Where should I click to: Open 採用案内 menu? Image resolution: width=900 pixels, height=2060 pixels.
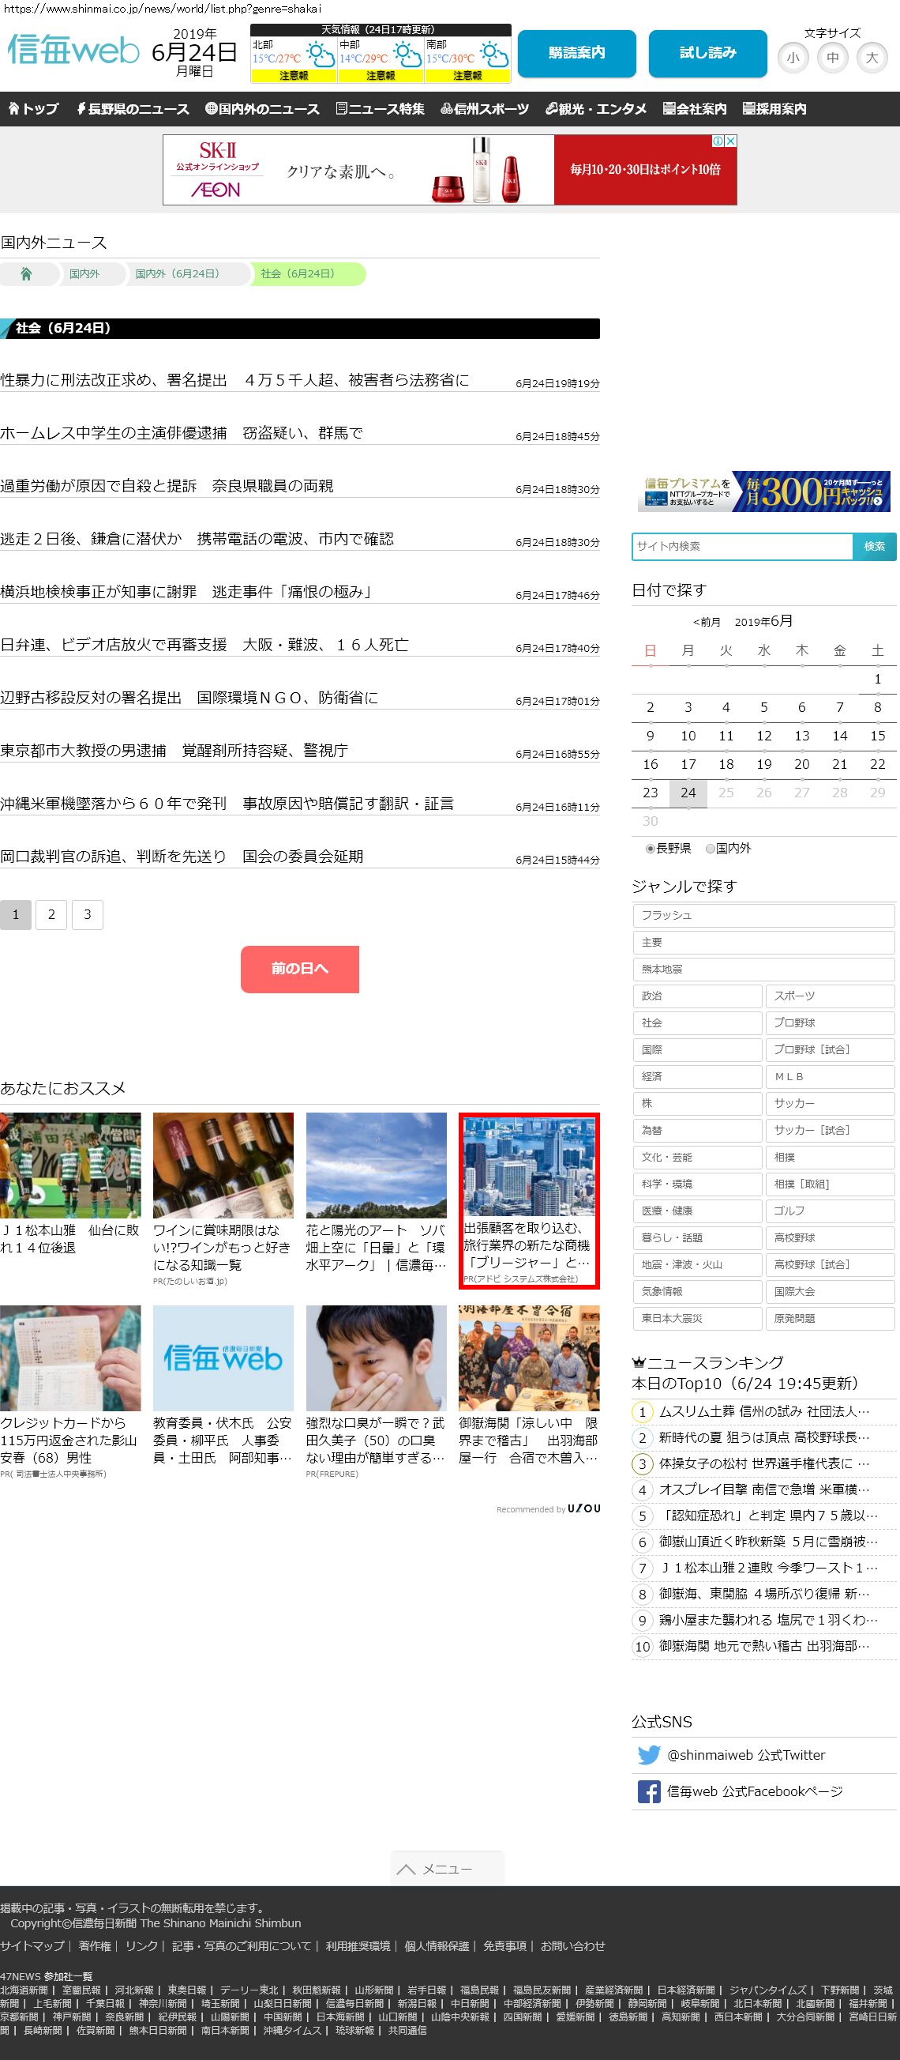[x=774, y=109]
